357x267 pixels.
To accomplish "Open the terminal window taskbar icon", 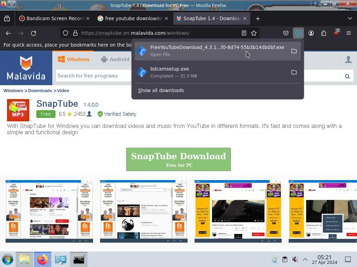I will click(x=78, y=259).
